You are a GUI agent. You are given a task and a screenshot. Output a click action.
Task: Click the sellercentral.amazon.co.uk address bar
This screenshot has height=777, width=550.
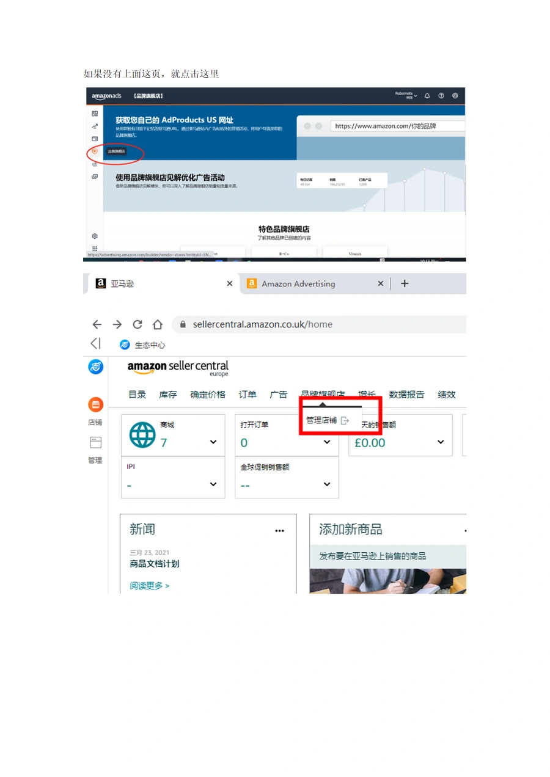coord(318,324)
